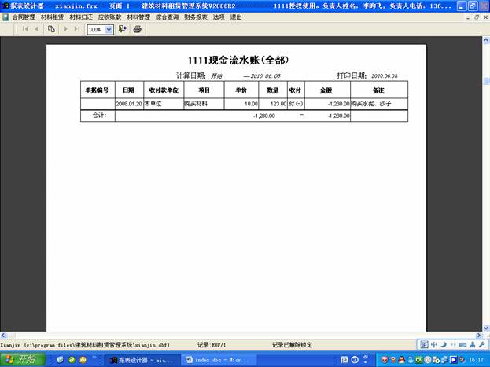
Task: Open the 应收账款 menu
Action: pyautogui.click(x=109, y=17)
